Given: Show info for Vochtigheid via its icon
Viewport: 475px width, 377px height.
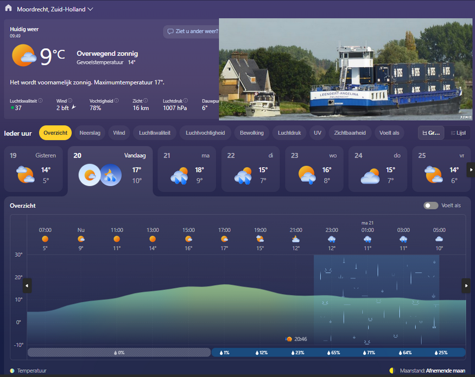Looking at the screenshot, I should click(x=116, y=100).
